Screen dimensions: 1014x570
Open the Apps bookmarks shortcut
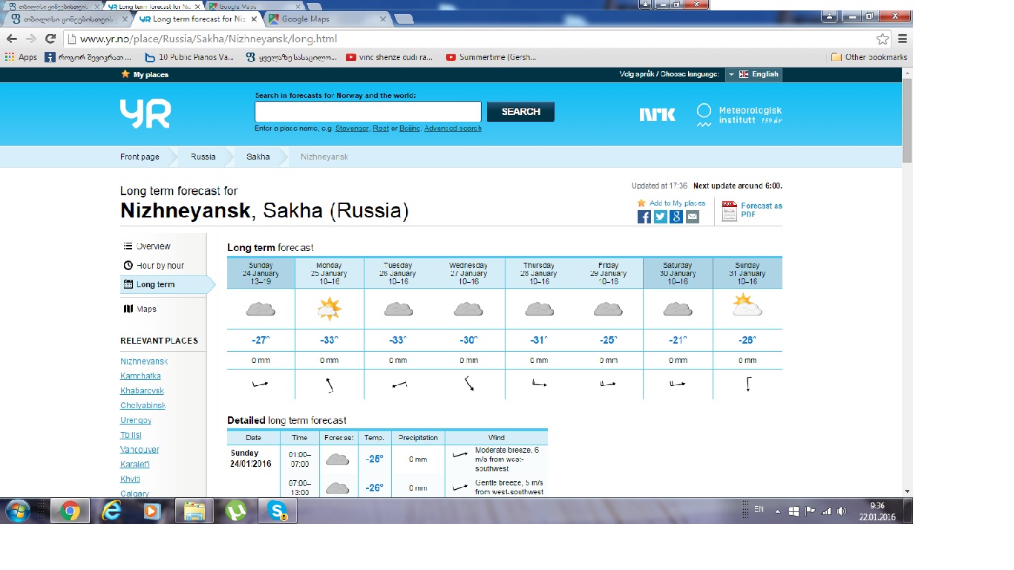tap(21, 57)
